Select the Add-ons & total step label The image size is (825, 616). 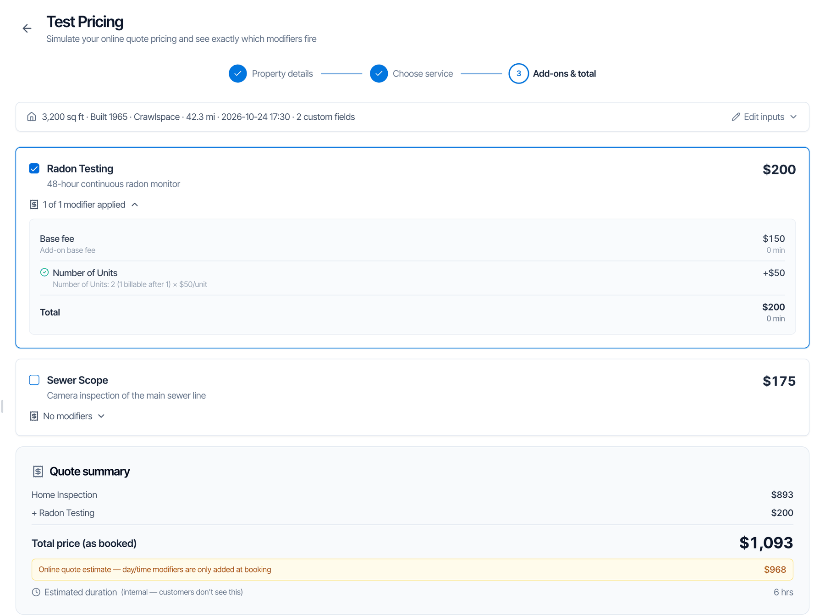click(x=564, y=74)
